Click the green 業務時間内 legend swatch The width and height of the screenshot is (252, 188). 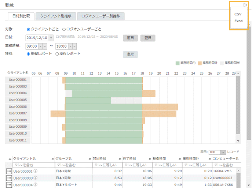(178, 63)
